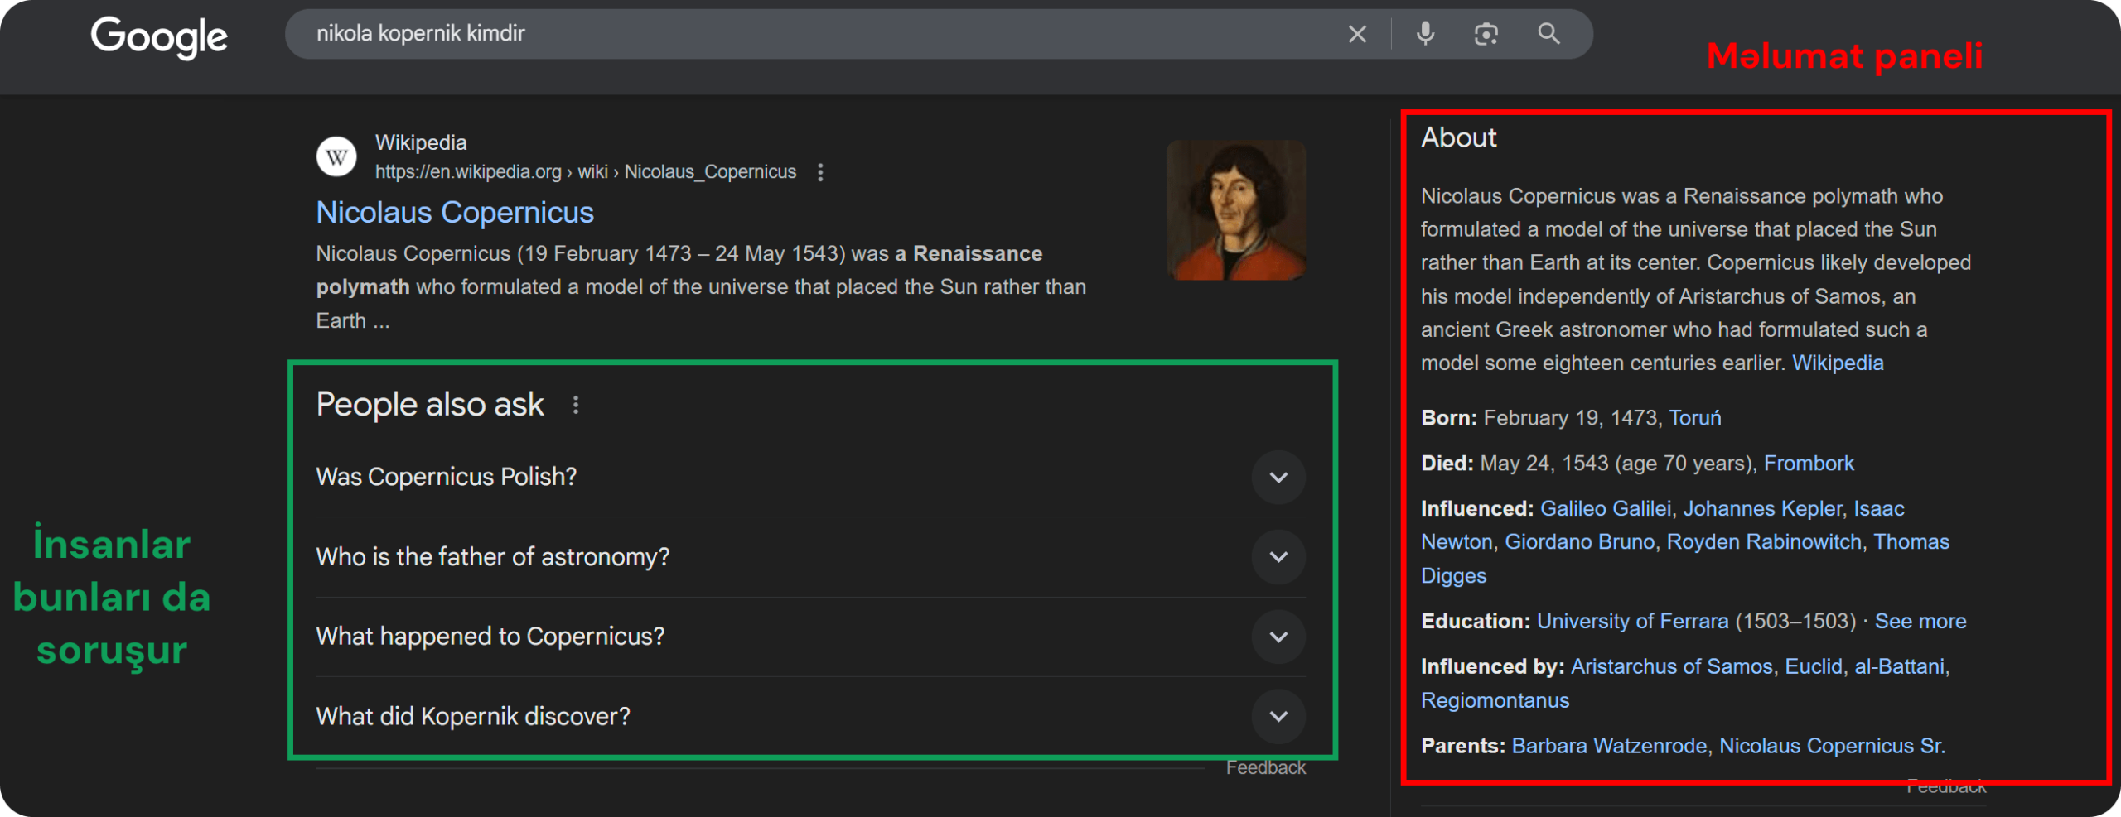This screenshot has height=817, width=2121.
Task: Open the Giordano Bruno link
Action: pos(1580,542)
